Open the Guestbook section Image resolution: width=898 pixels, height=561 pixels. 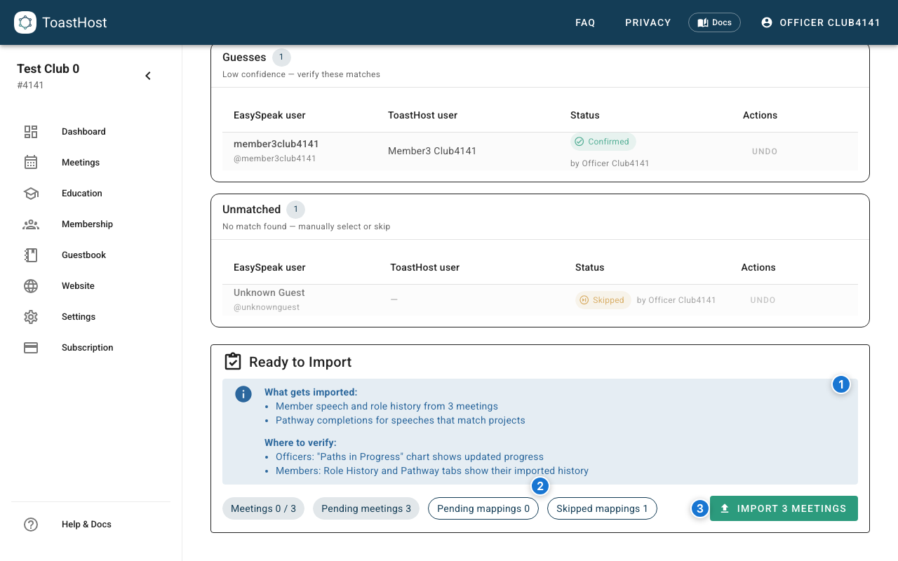point(83,255)
